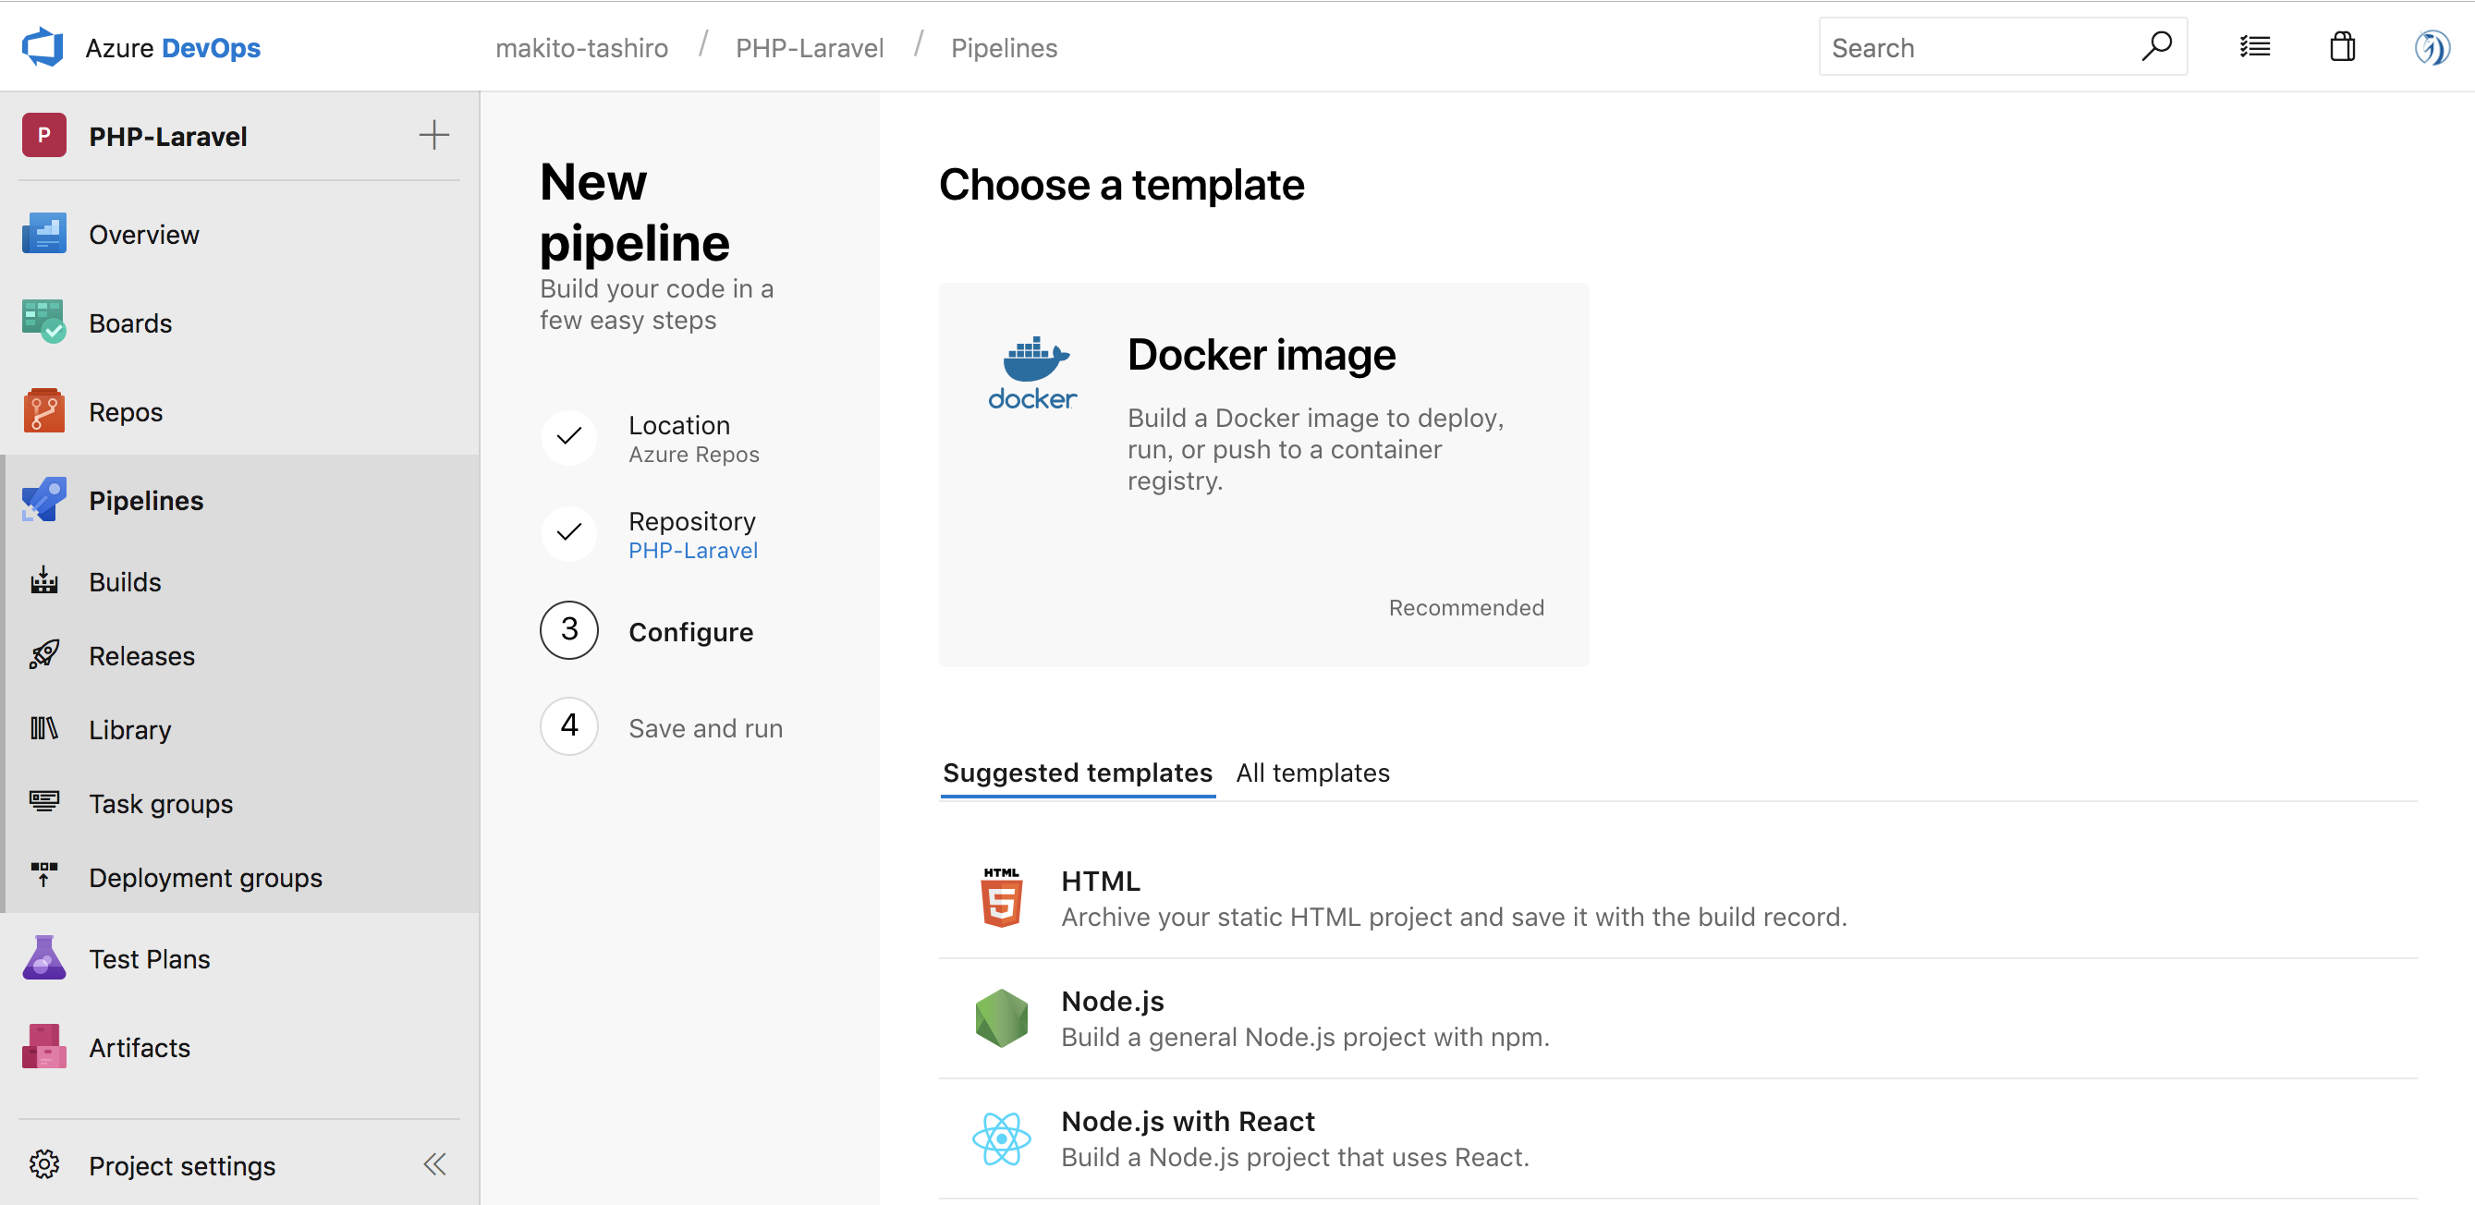2475x1205 pixels.
Task: Click makito-tashiro in the breadcrumb
Action: 581,48
